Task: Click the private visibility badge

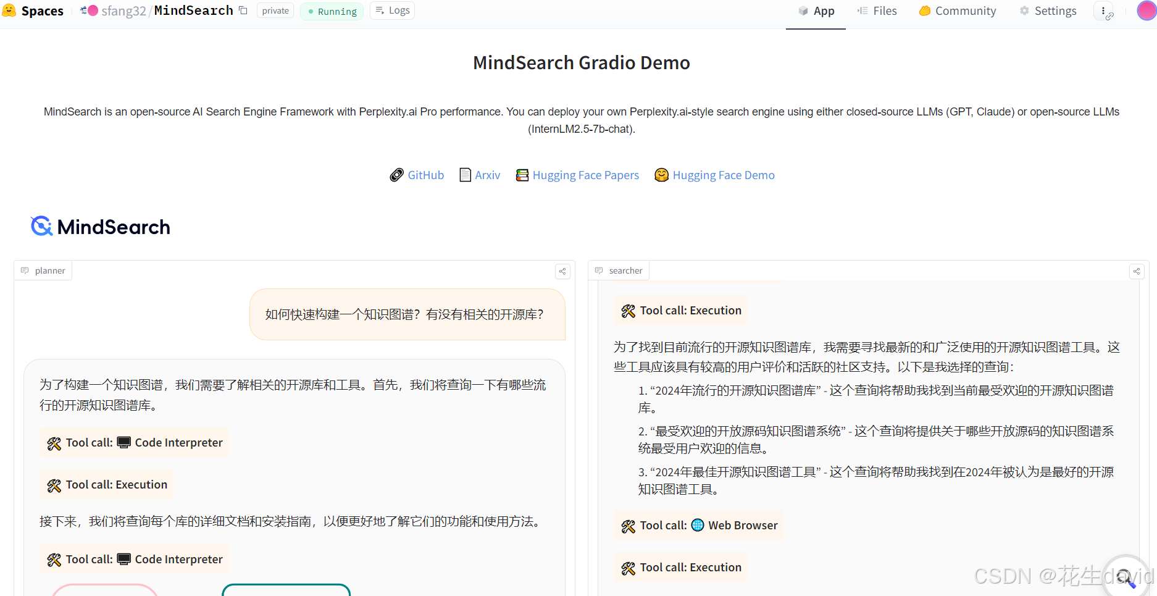Action: click(x=275, y=10)
